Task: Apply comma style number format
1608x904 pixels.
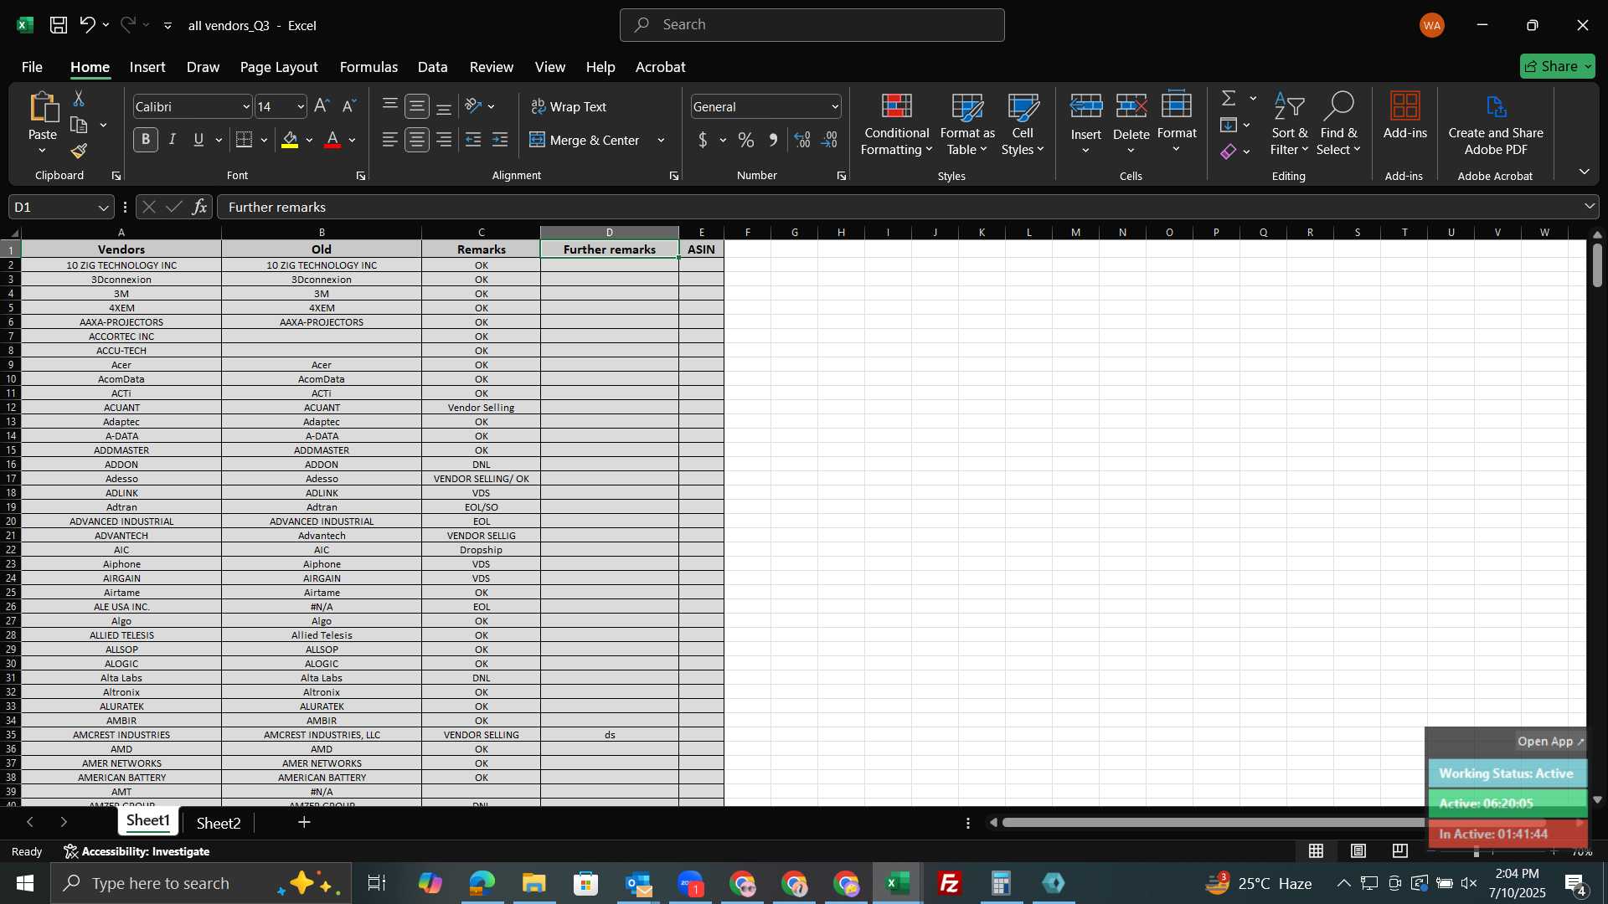Action: pos(773,140)
